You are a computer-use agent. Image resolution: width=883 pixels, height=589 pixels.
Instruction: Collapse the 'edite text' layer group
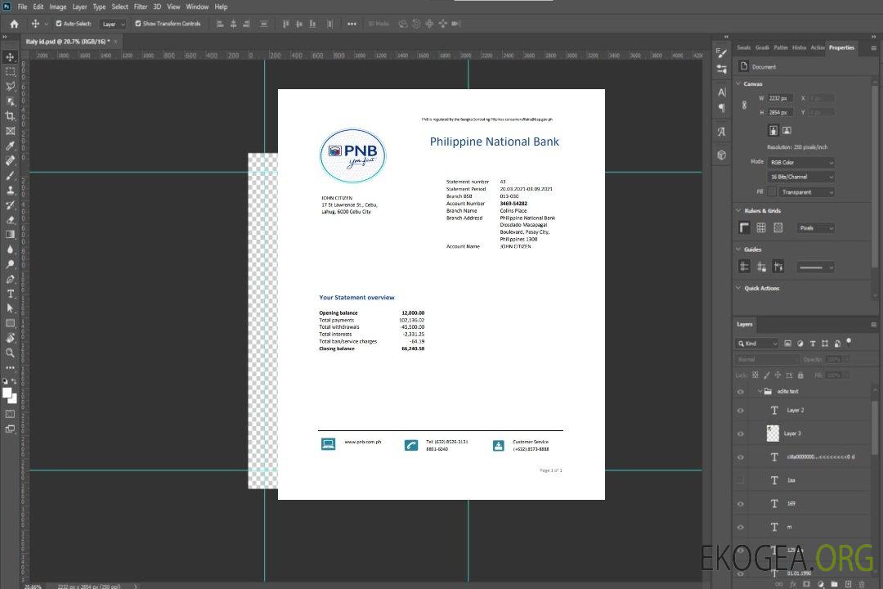coord(760,391)
